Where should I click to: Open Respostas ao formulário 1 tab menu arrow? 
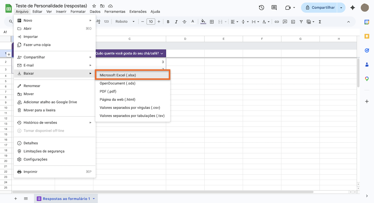(94, 199)
